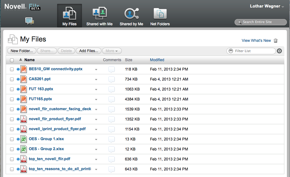
Task: Open the trash can icon
Action: 276,41
